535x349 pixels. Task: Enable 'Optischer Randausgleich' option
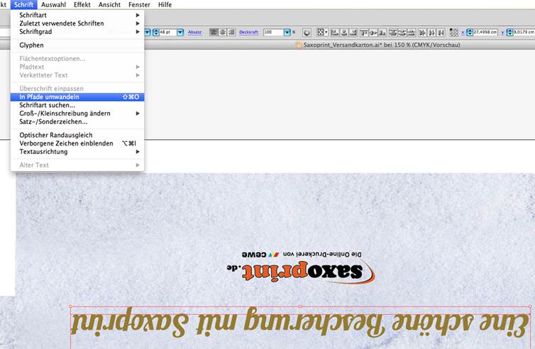(x=77, y=135)
